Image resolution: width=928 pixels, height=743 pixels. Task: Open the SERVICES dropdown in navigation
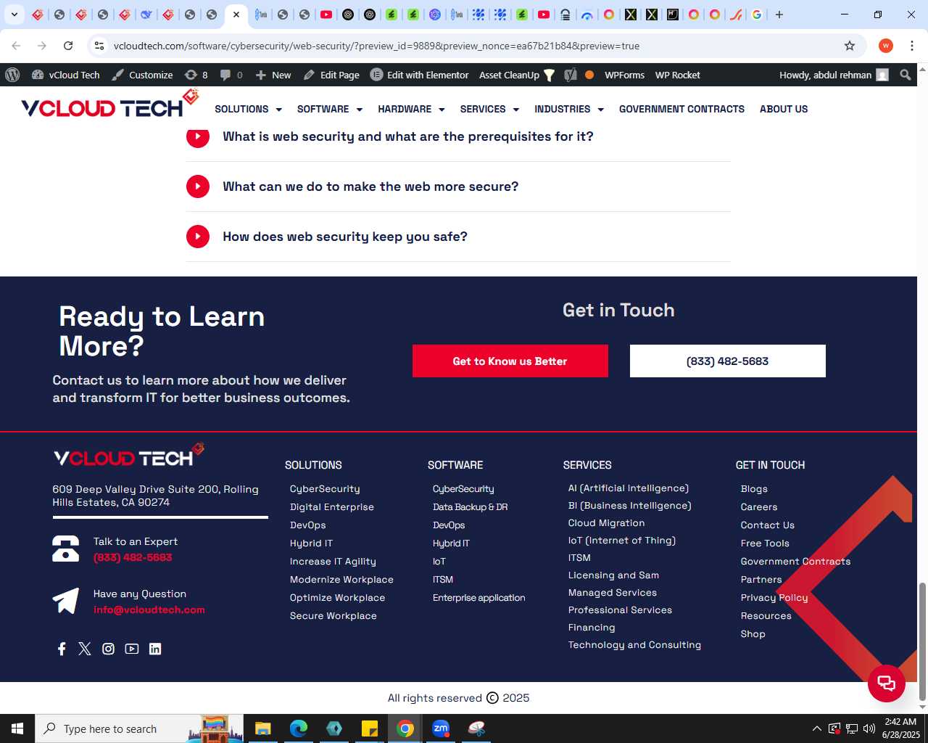click(x=489, y=109)
